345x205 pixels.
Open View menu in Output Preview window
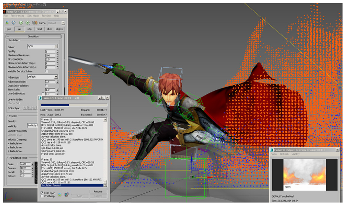click(274, 154)
